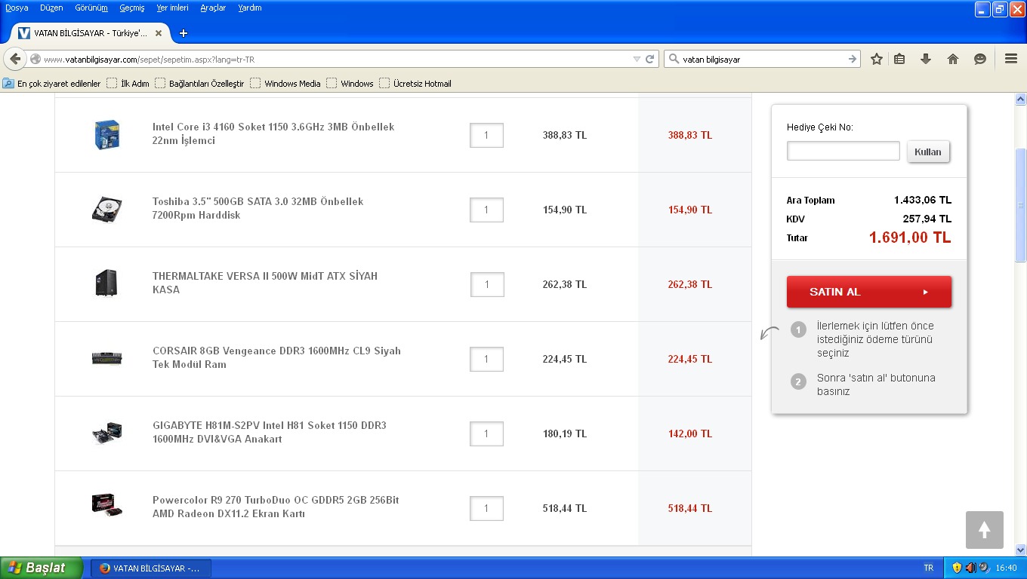Click the smiley face toolbar icon
This screenshot has width=1027, height=579.
[x=980, y=59]
